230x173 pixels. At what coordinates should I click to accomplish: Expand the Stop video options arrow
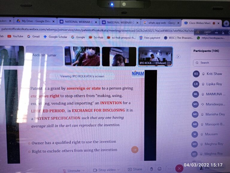pos(118,170)
